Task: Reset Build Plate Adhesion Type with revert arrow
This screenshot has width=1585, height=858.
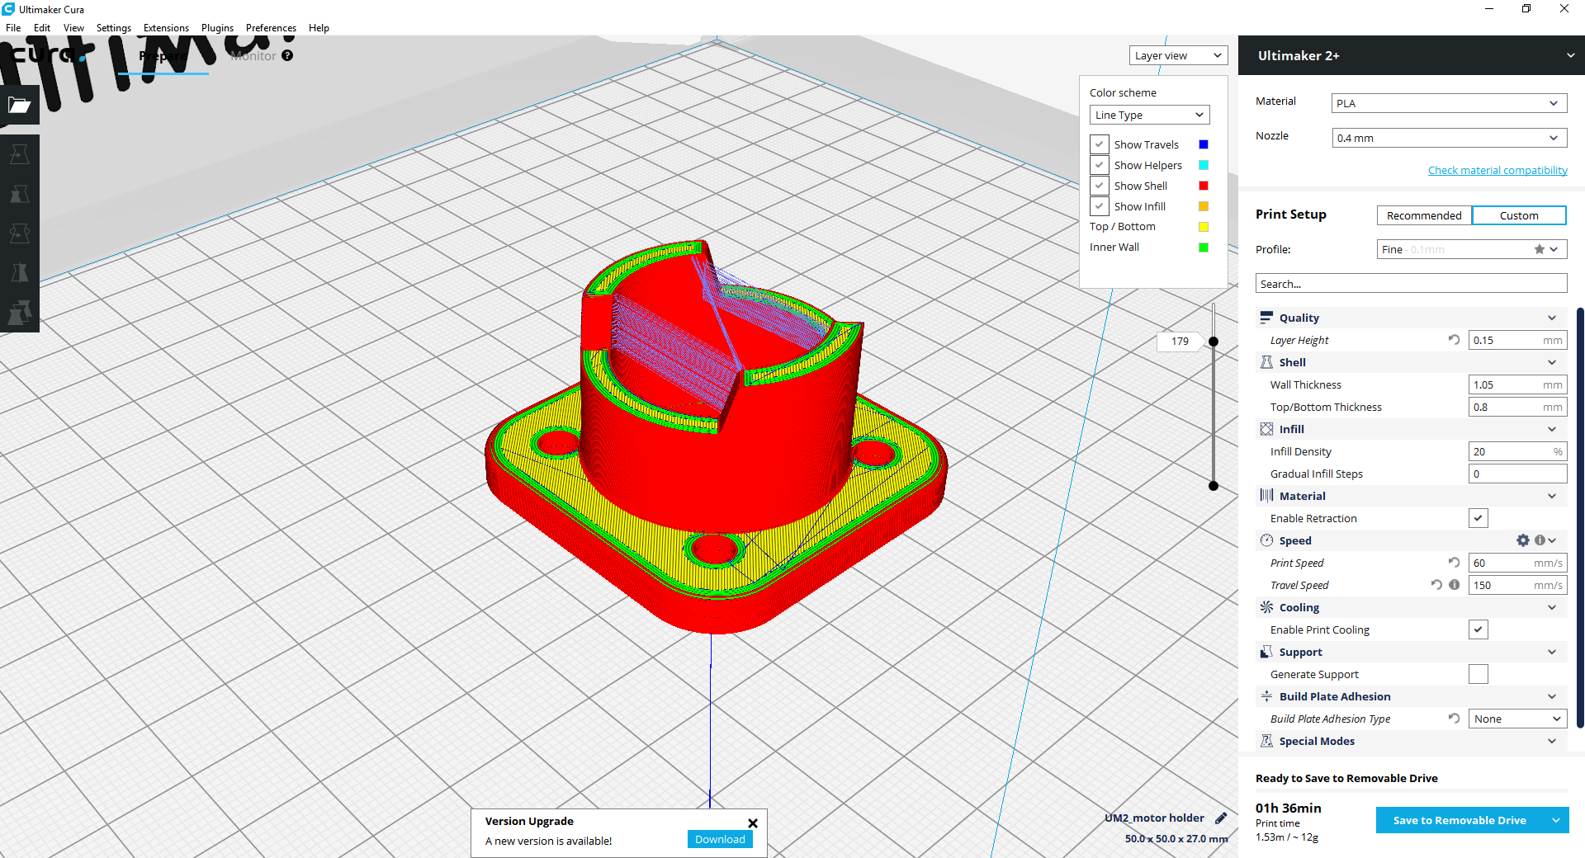Action: point(1454,719)
